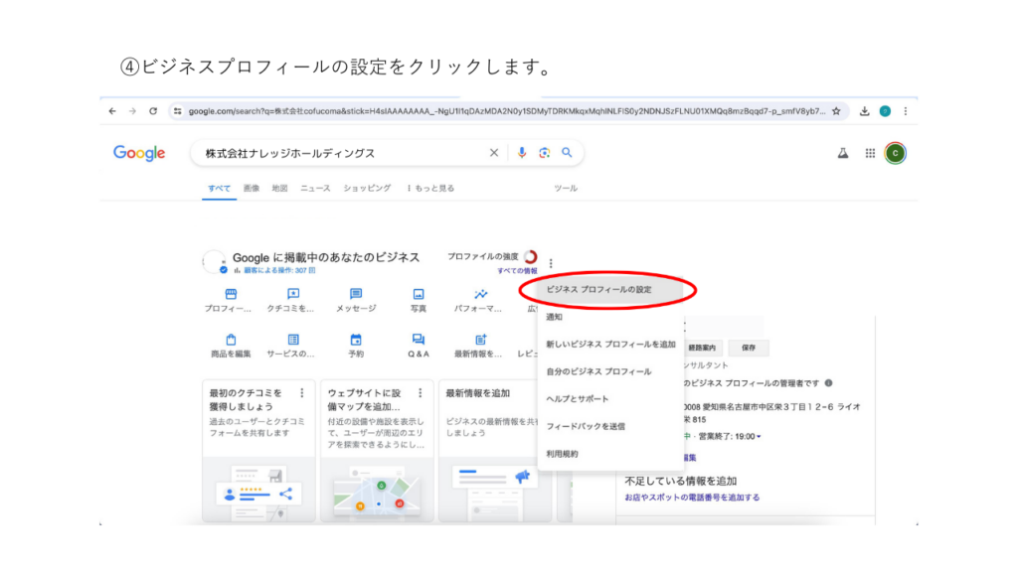
Task: Click the info icon beside 管理者です text
Action: (x=828, y=383)
